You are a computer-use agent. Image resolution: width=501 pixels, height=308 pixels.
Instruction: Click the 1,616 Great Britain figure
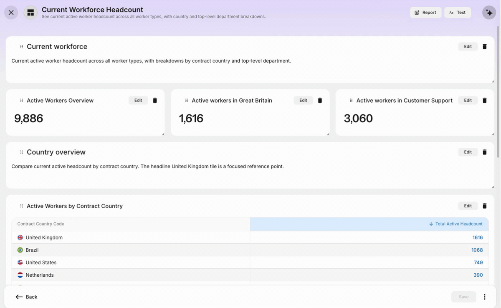click(x=191, y=119)
